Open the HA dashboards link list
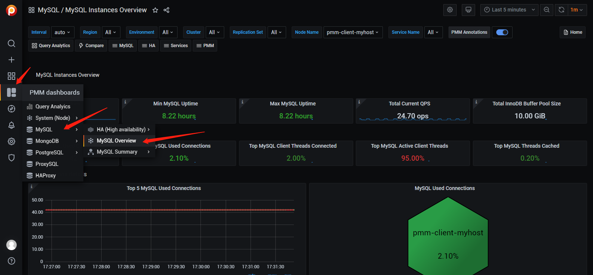Screen dimensions: 593x275 click(149, 46)
